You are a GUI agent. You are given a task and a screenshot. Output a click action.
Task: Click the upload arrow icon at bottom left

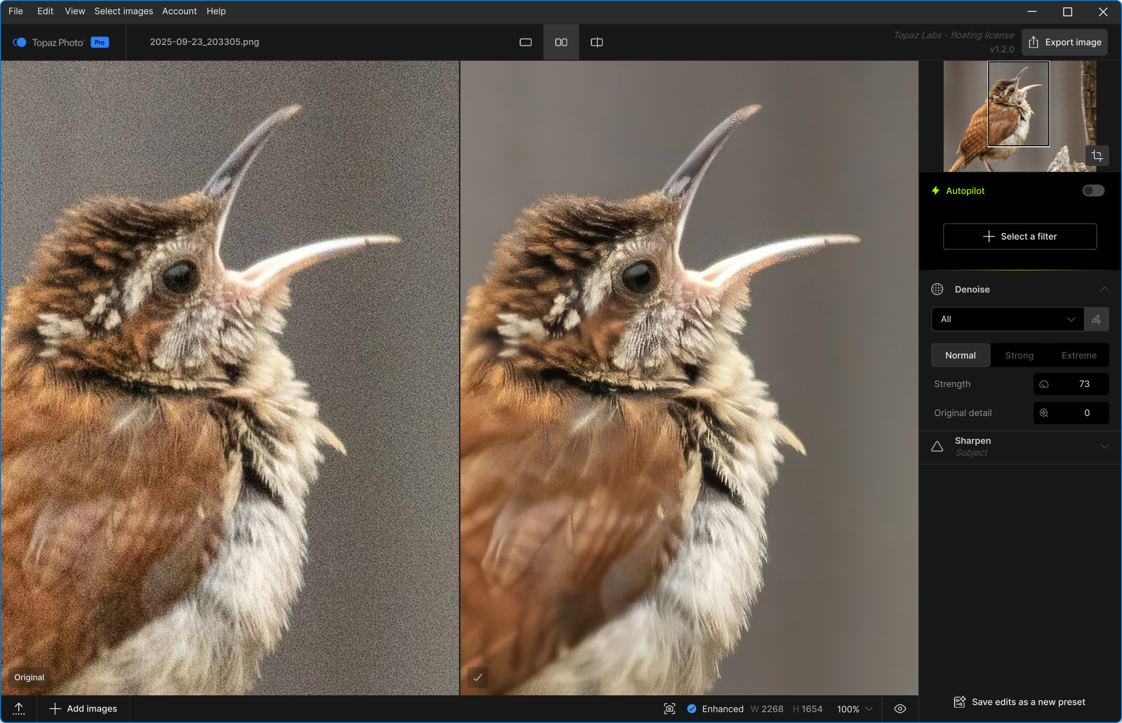(x=19, y=709)
